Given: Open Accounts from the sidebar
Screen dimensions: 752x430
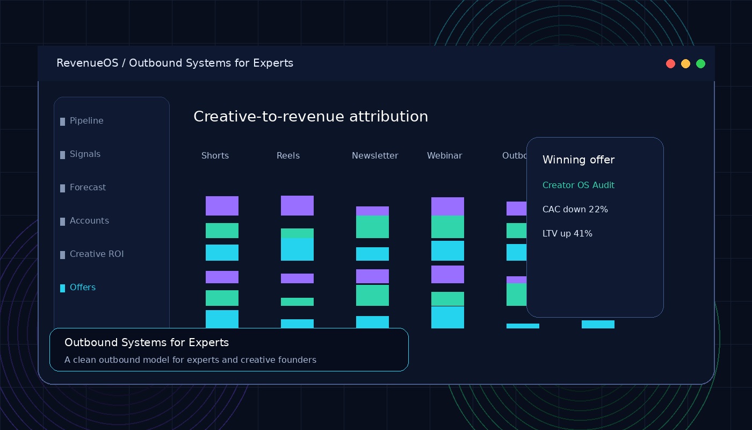Looking at the screenshot, I should pos(84,221).
